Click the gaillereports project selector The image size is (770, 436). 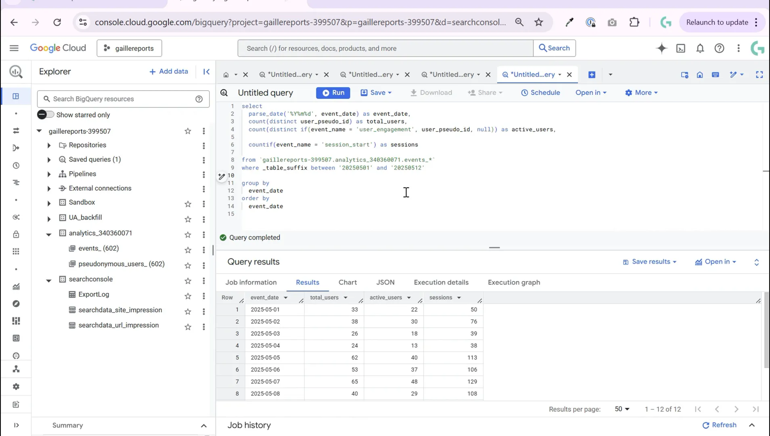pyautogui.click(x=129, y=48)
